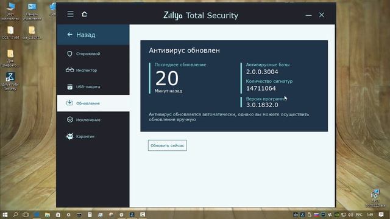The height and width of the screenshot is (219, 390).
Task: Open the NVIDIA tray icon
Action: click(337, 215)
